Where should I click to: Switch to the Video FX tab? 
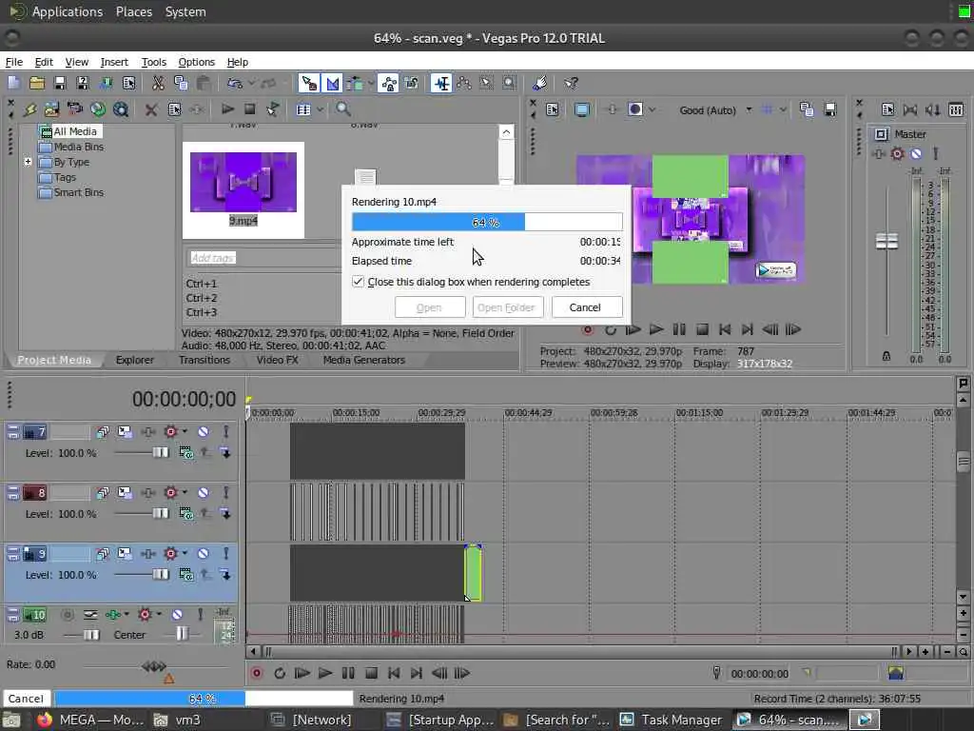(277, 360)
